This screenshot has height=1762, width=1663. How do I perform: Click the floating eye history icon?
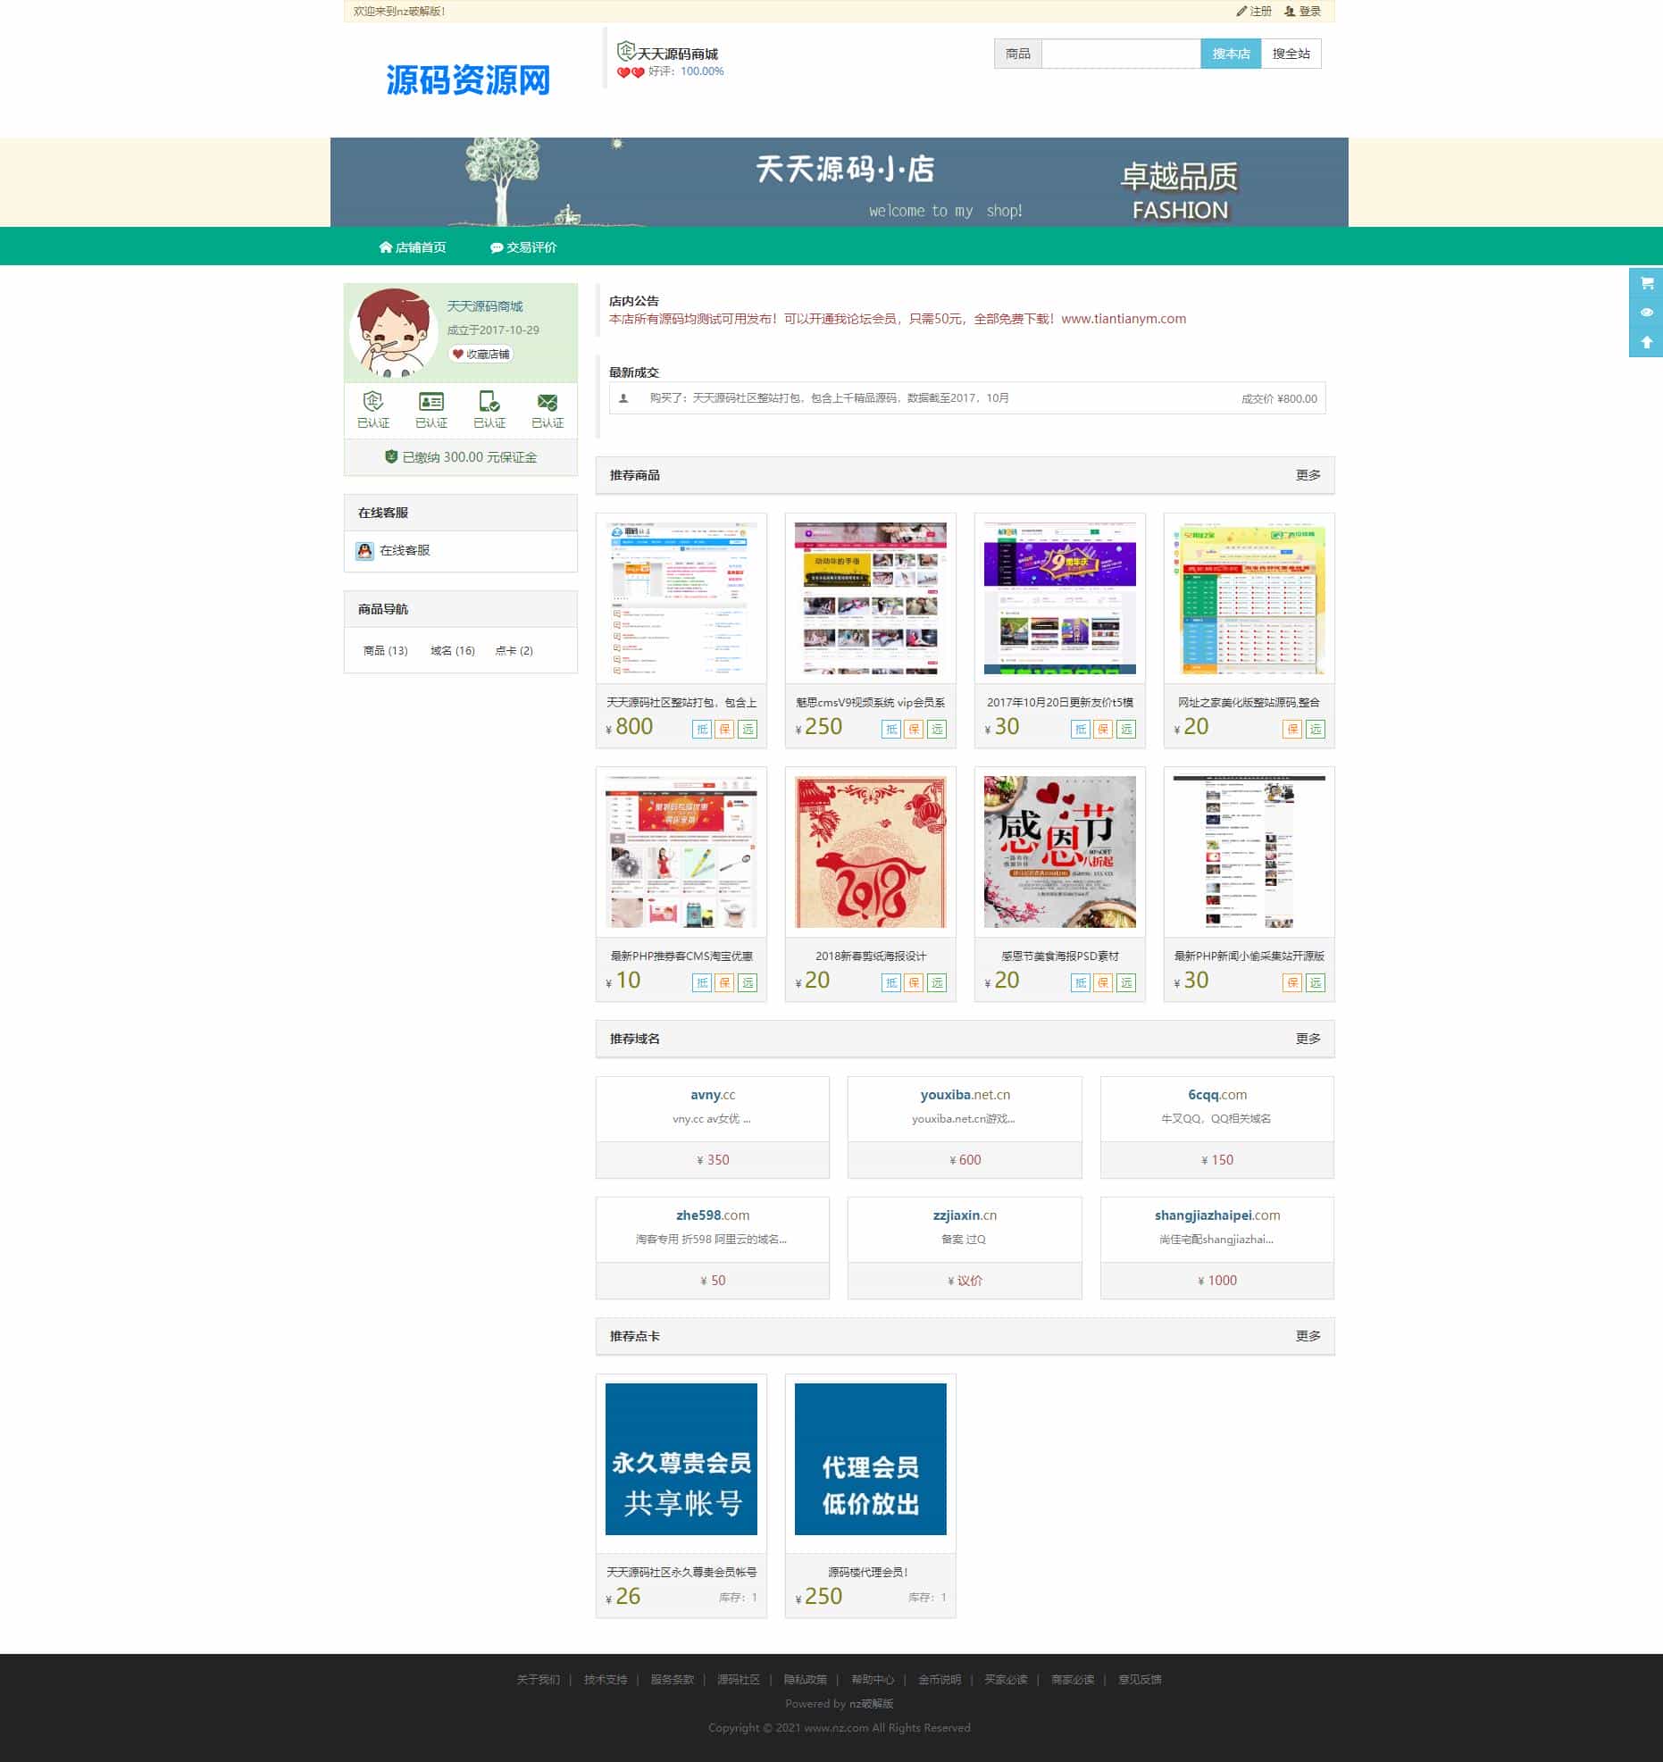[1646, 313]
